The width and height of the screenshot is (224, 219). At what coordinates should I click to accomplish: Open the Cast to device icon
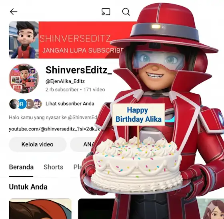106,12
